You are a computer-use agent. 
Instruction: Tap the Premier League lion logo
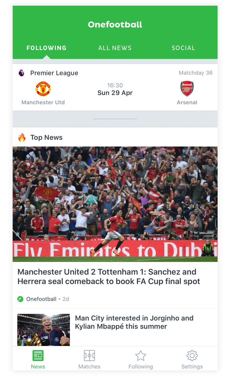pos(21,73)
